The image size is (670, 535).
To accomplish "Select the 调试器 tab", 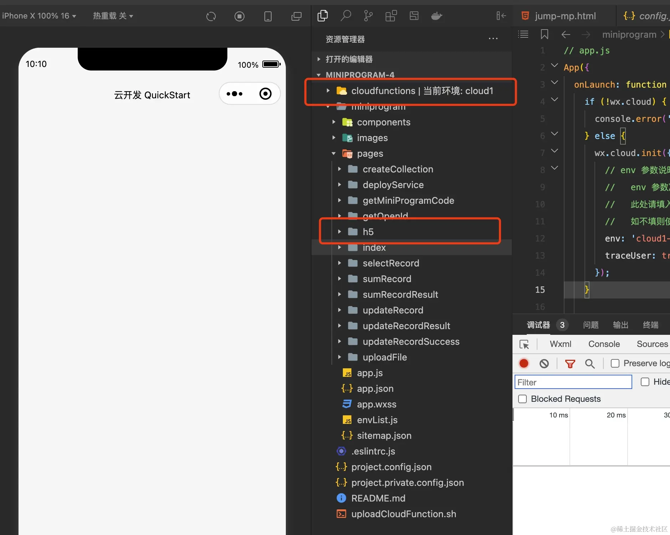I will (x=538, y=325).
